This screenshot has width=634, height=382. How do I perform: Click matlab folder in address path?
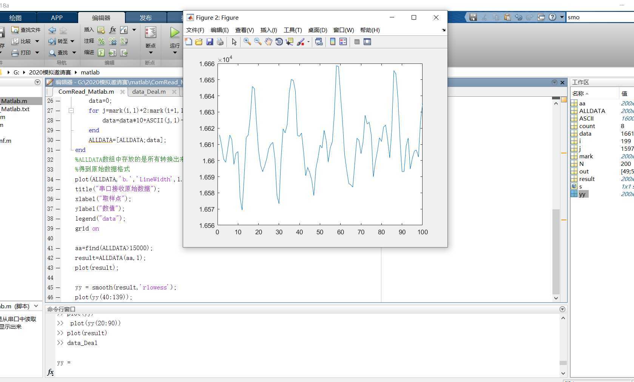point(90,72)
